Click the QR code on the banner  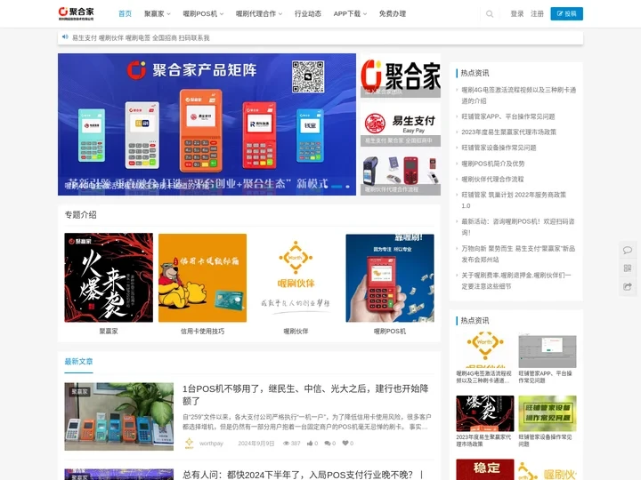point(308,76)
